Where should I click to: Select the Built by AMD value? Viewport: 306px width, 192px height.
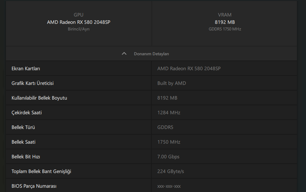tap(172, 83)
